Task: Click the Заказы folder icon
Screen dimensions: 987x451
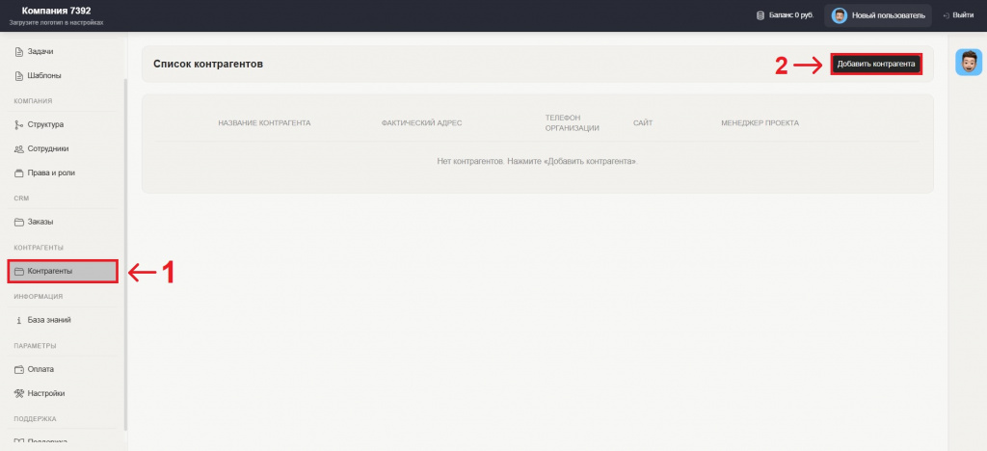Action: coord(19,222)
